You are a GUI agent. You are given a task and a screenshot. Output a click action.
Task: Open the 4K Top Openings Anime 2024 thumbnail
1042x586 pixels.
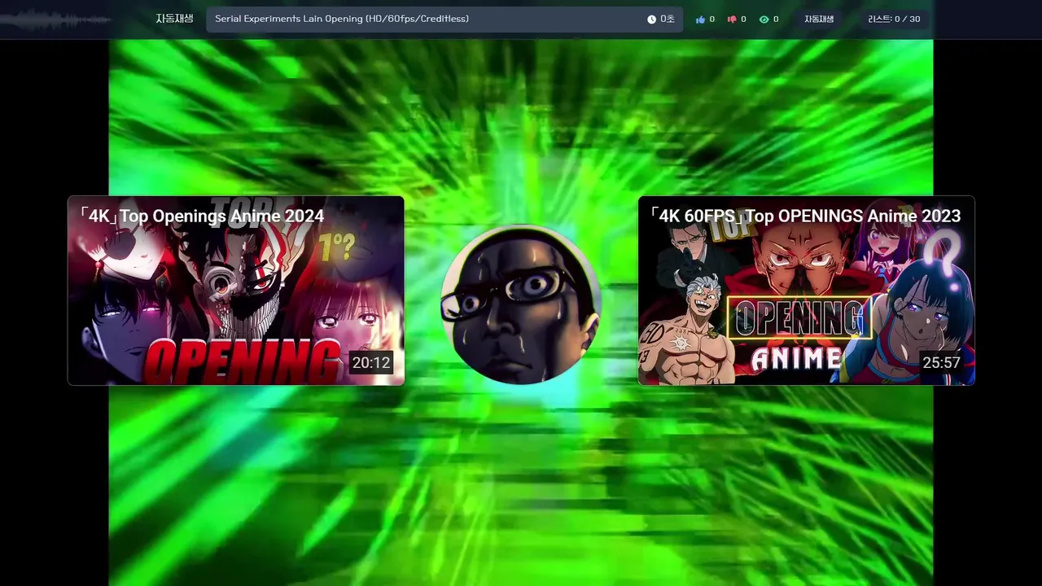click(x=236, y=291)
